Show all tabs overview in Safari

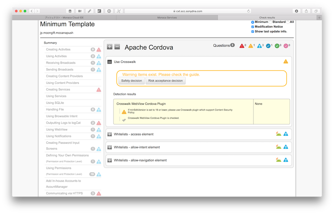pos(316,11)
